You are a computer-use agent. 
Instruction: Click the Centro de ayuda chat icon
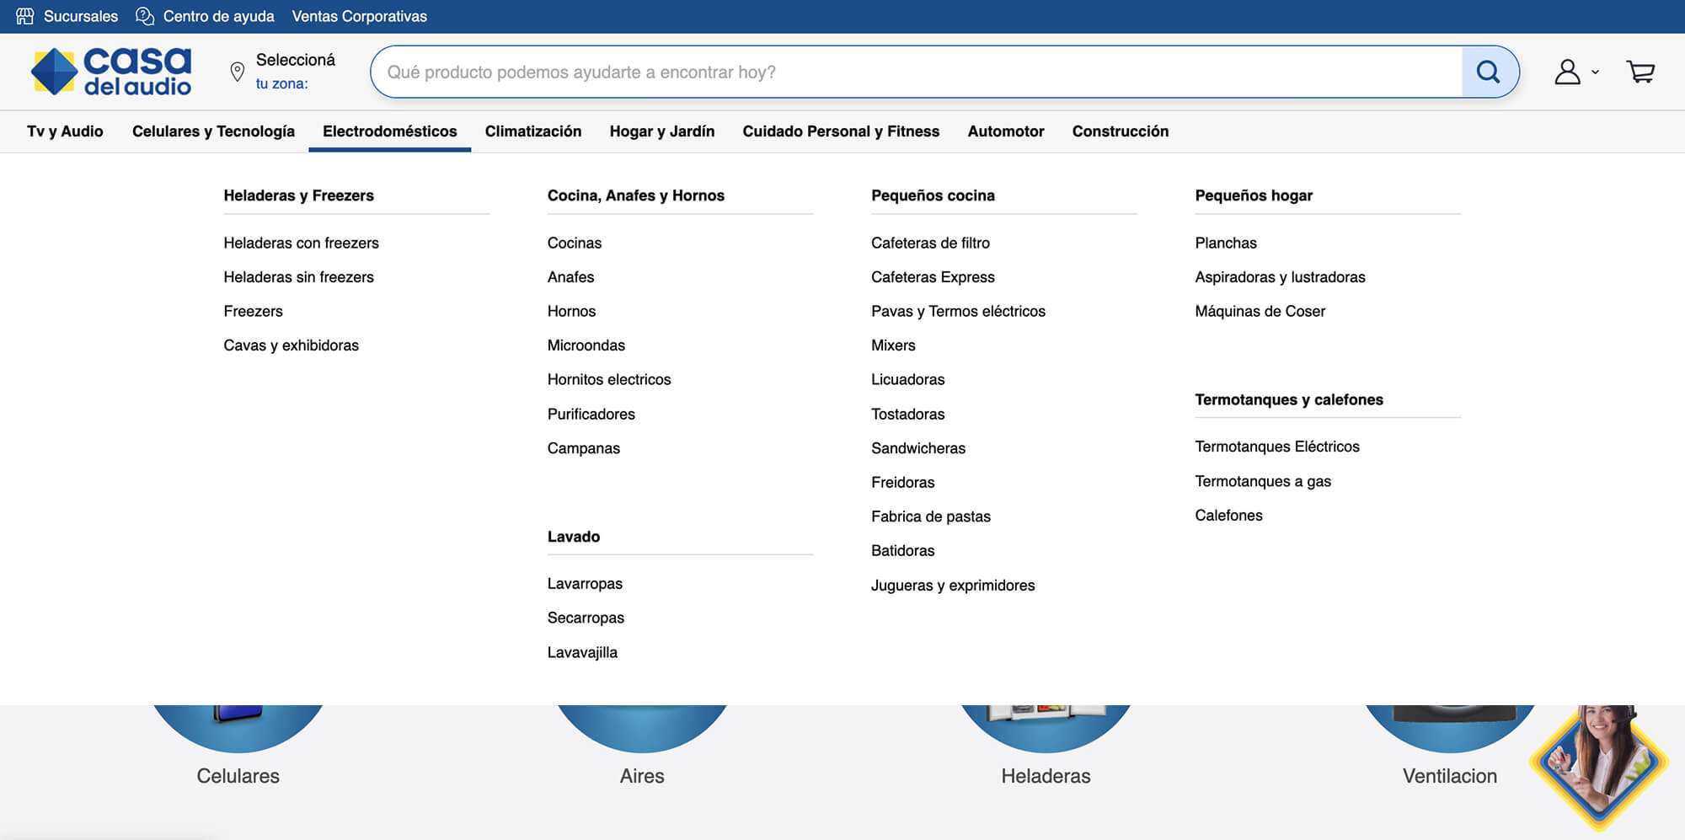point(145,16)
